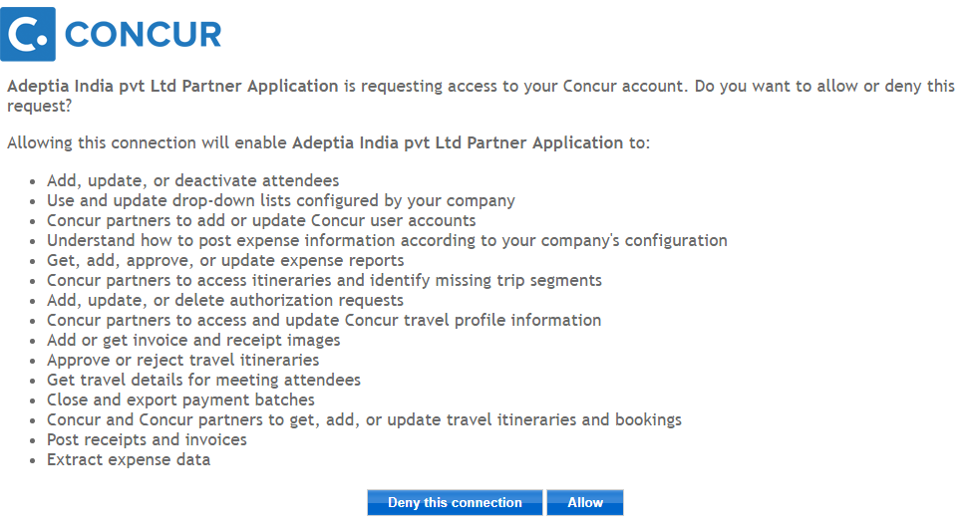Click the Concur 'C' logo icon

[x=28, y=34]
